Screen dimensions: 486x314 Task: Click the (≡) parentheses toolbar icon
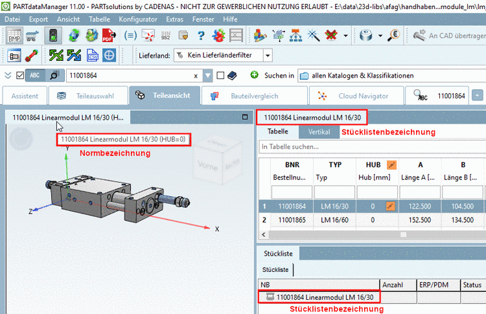[x=130, y=36]
